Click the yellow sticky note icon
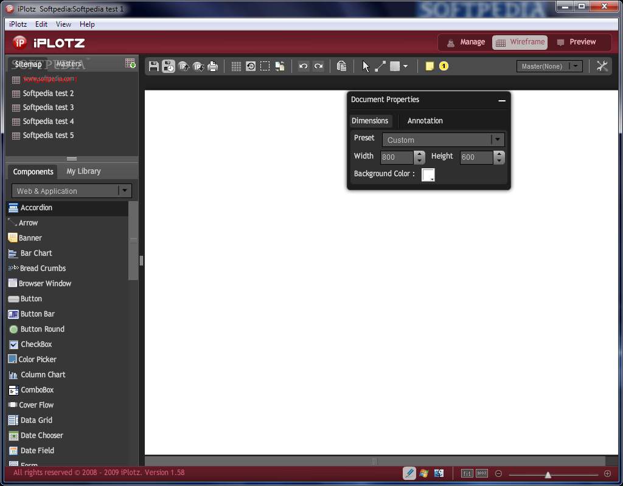 (x=430, y=66)
